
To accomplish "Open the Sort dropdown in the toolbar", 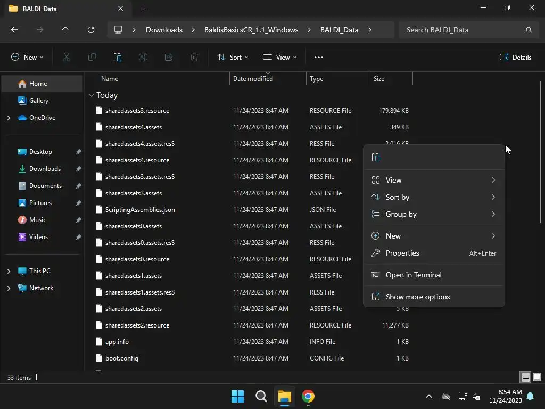I will click(x=232, y=58).
